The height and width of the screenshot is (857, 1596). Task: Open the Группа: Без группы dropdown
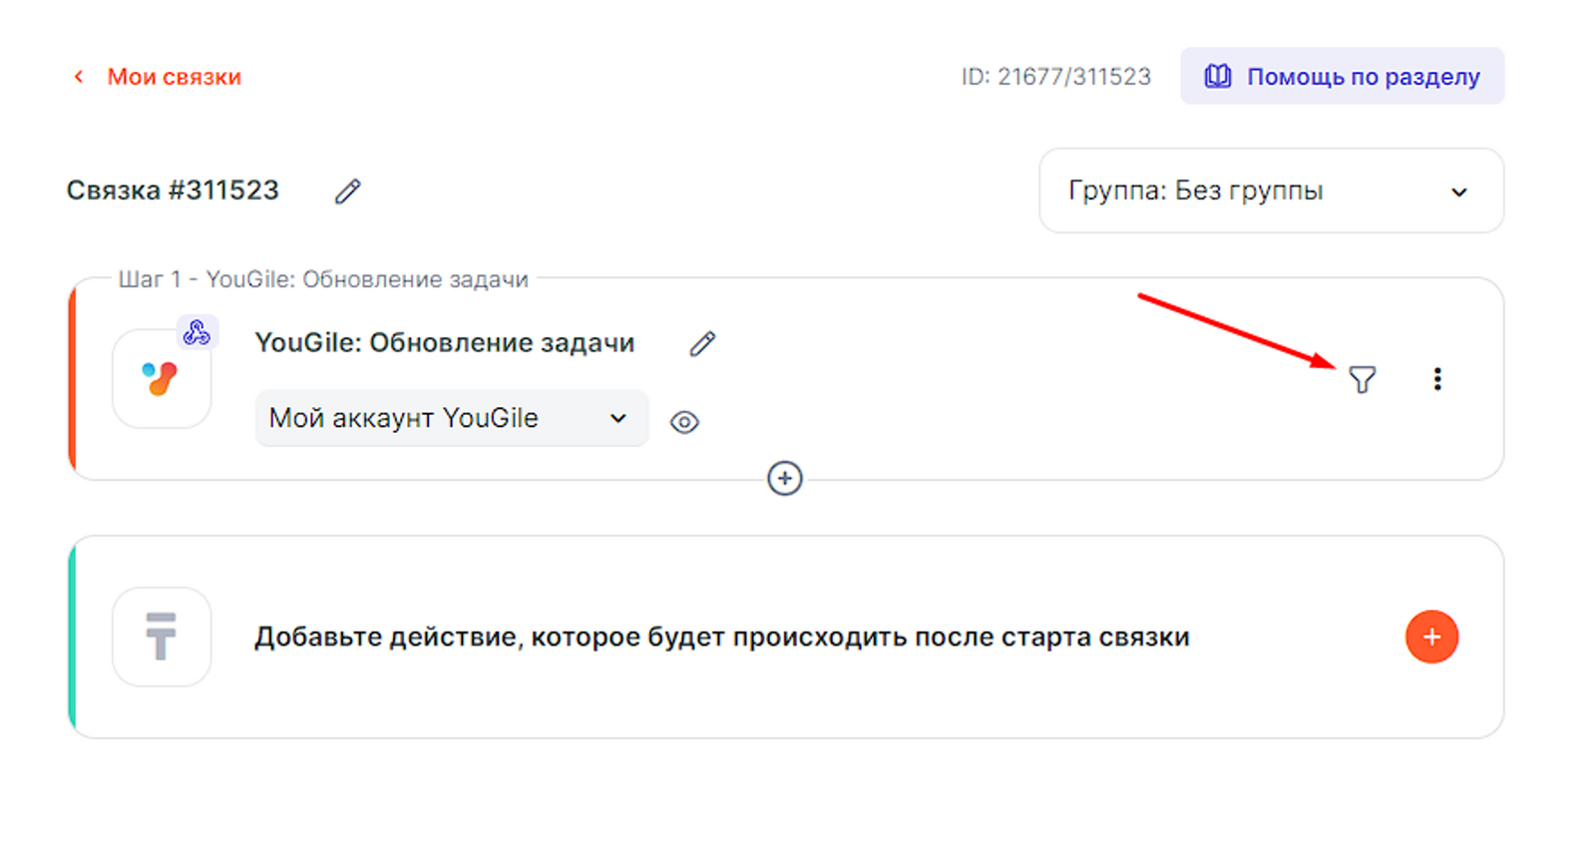(x=1270, y=191)
